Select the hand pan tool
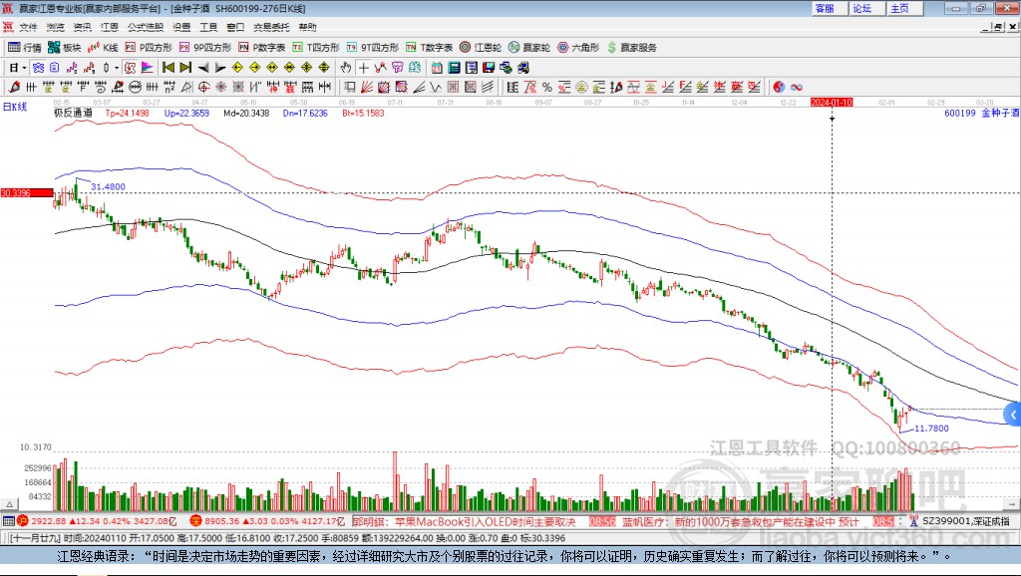 [346, 68]
